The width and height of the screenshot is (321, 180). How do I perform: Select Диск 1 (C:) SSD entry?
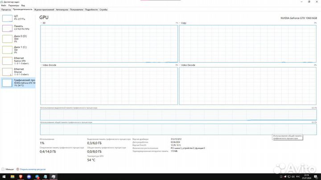[18, 50]
